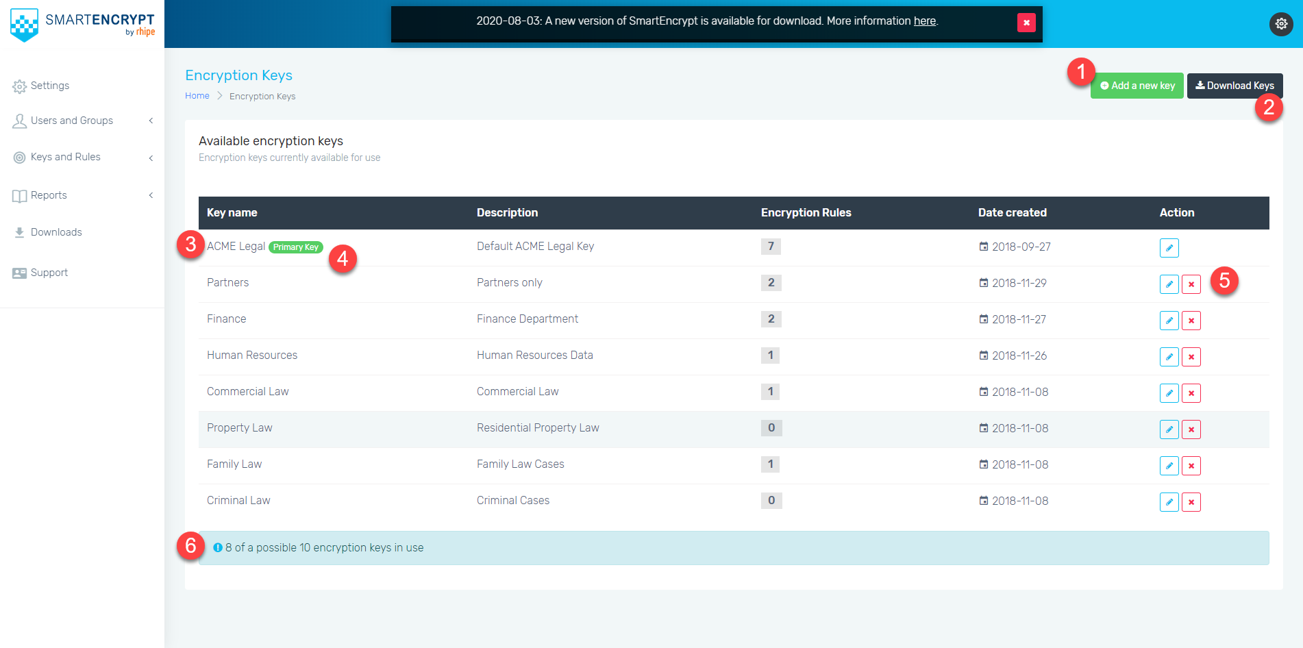Click the Downloads arrow icon
The image size is (1303, 648).
coord(19,232)
